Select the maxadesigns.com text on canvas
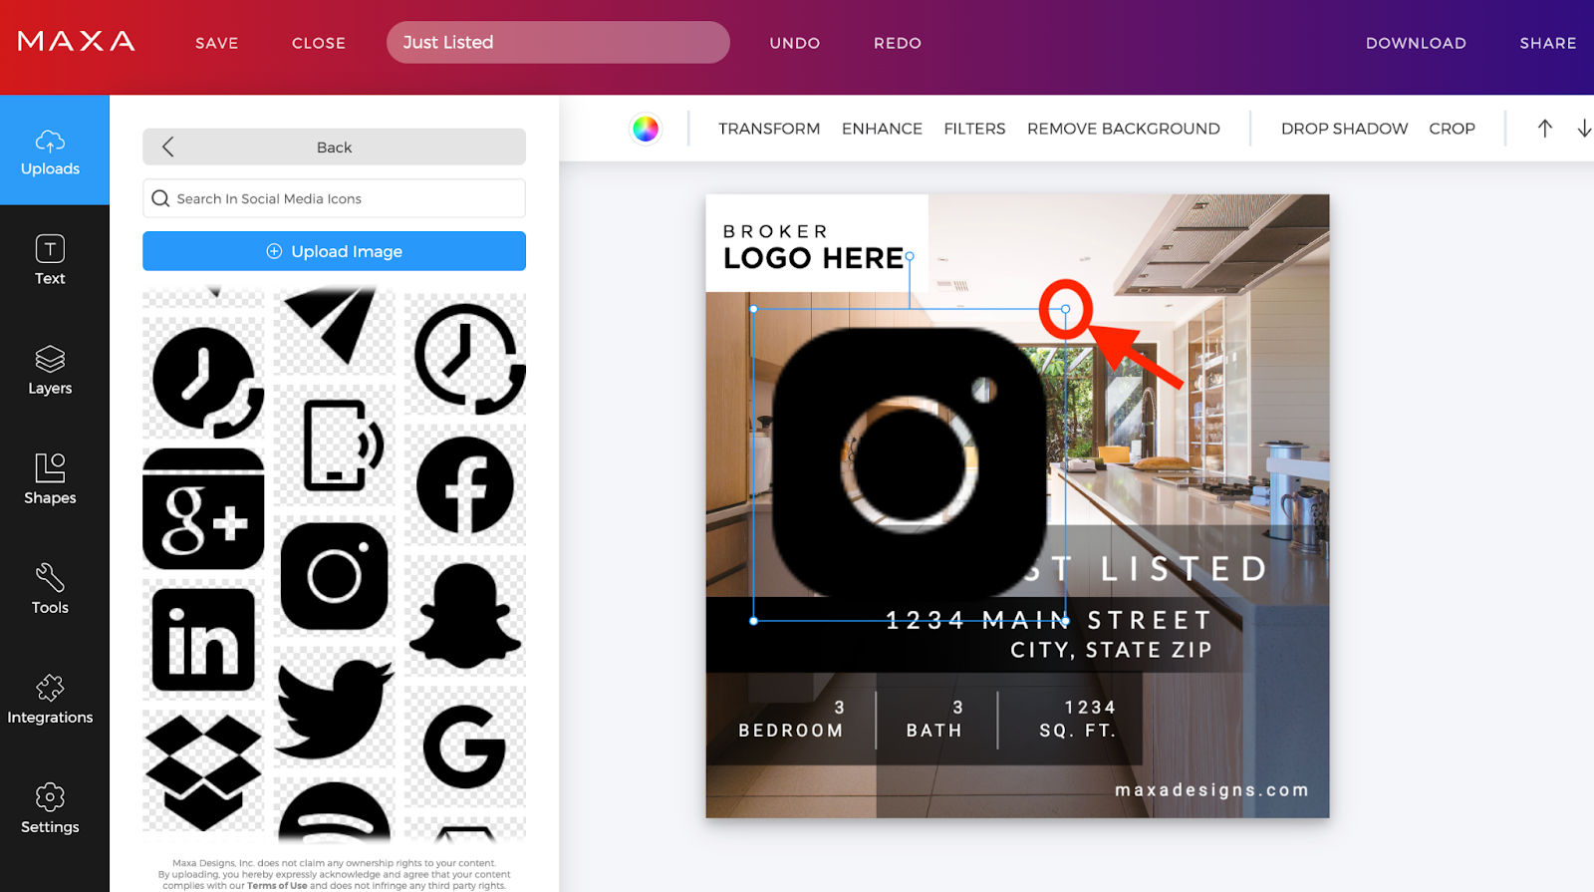Viewport: 1594px width, 892px height. [1211, 789]
